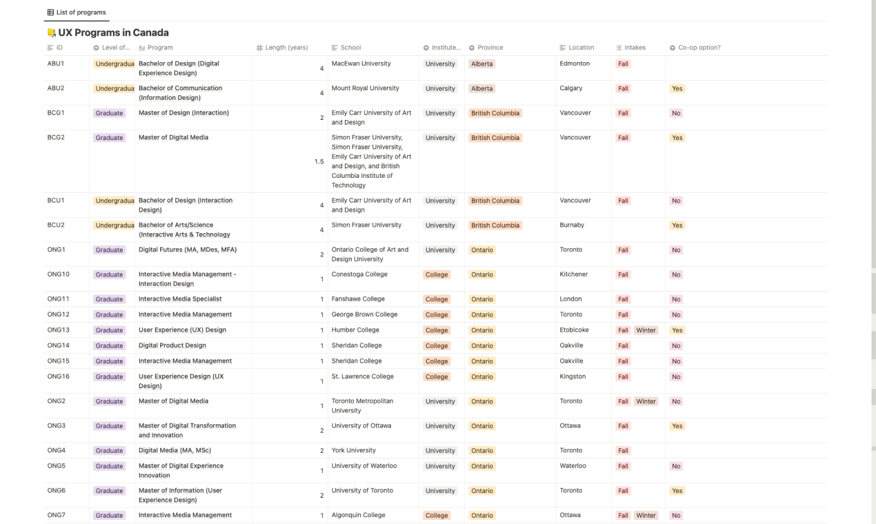The width and height of the screenshot is (876, 524).
Task: Click the 1.5 length cell in row BCG2
Action: tap(290, 161)
